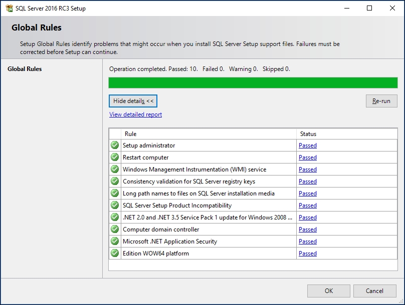Select 'Computer domain controller' rule text
The height and width of the screenshot is (305, 405).
point(161,229)
